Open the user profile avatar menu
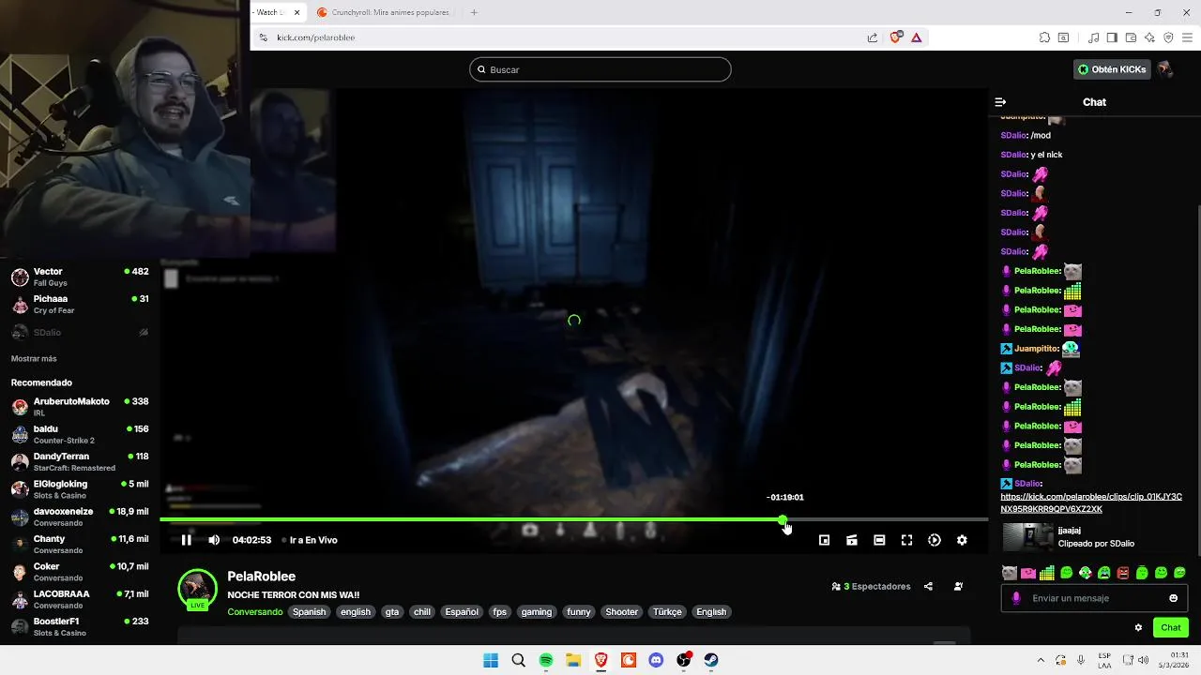 pos(1164,69)
